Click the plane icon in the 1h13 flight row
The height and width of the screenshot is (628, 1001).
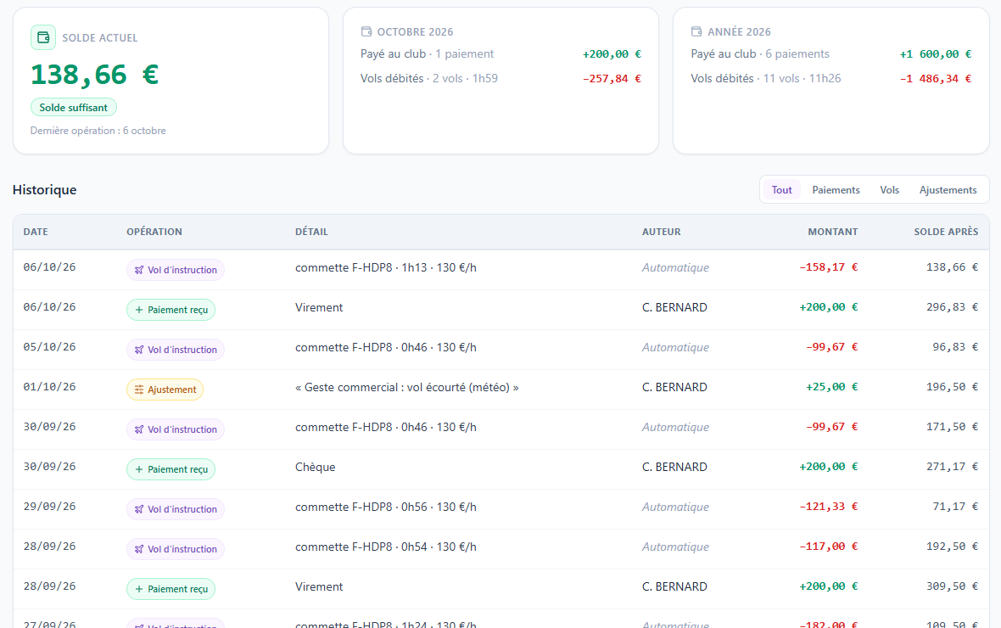coord(139,270)
